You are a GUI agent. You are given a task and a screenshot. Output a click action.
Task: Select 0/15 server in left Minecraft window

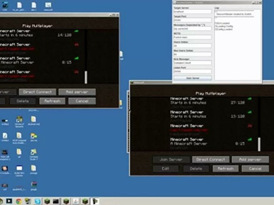pos(40,62)
